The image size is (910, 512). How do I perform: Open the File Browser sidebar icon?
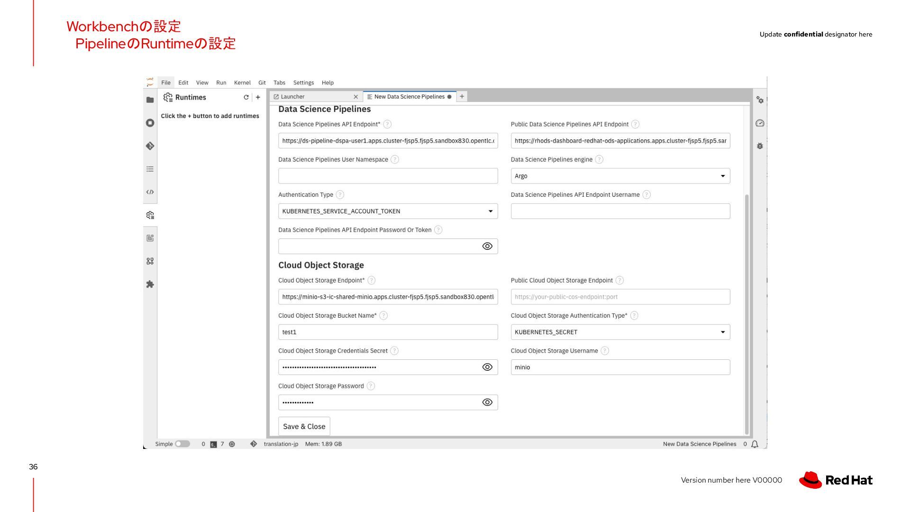point(150,100)
